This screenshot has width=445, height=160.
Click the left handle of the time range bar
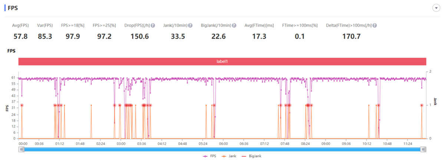pos(22,149)
